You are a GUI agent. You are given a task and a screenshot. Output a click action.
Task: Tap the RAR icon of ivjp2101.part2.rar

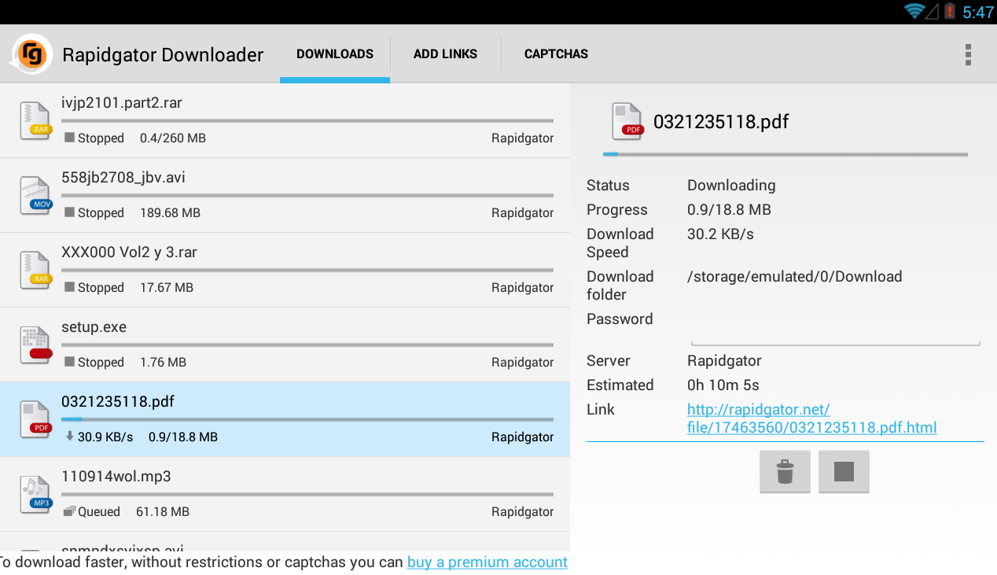[x=35, y=120]
